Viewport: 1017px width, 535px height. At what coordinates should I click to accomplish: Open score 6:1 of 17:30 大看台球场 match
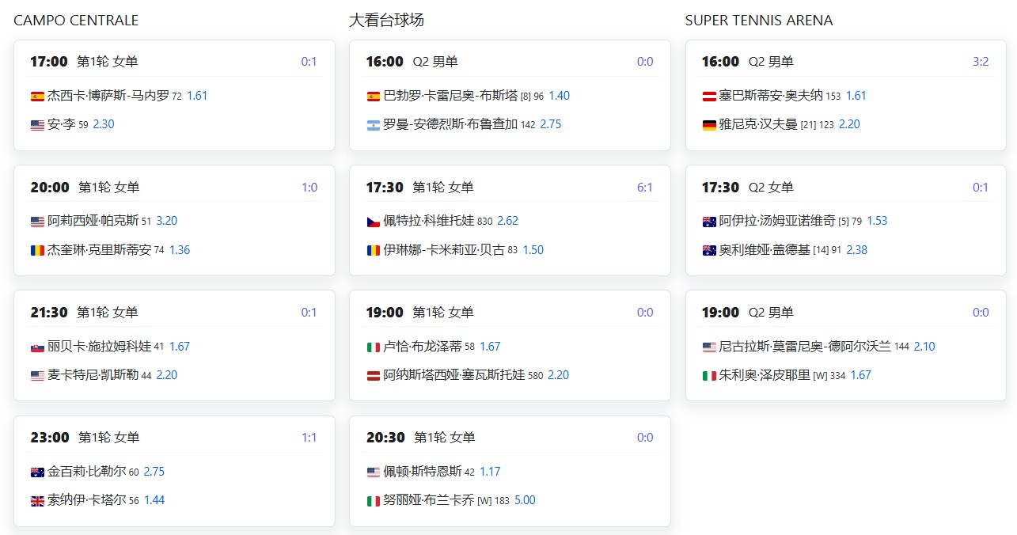[x=645, y=188]
